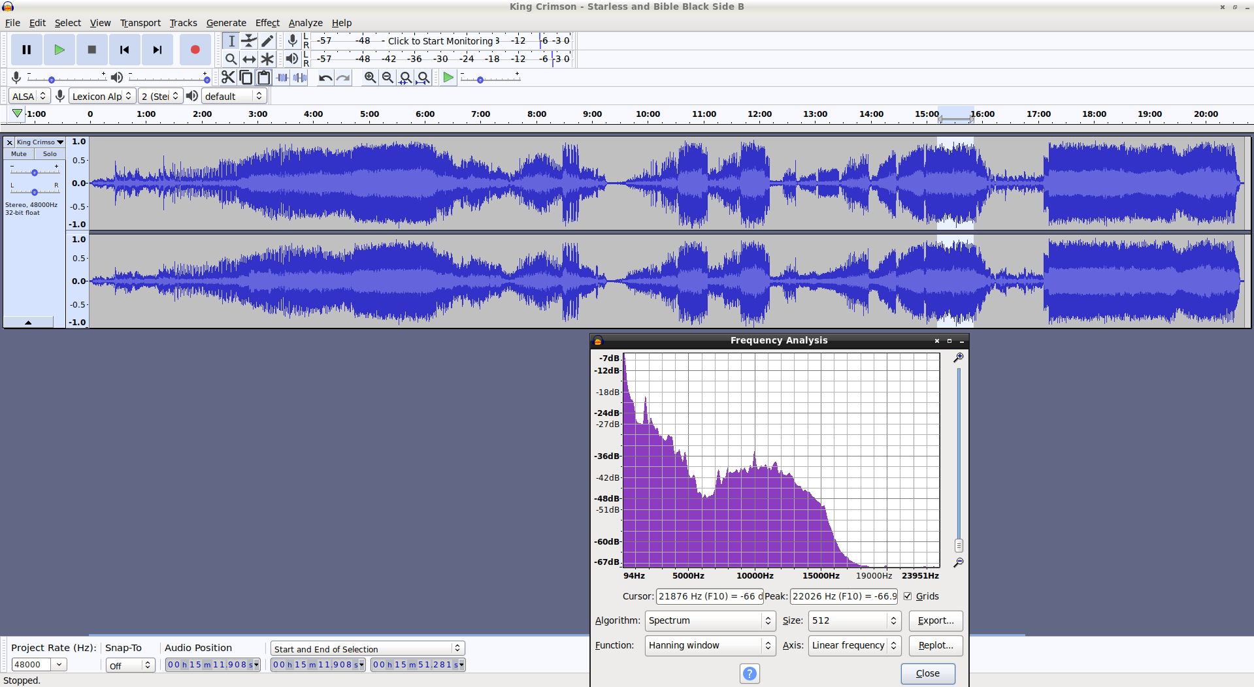Trim audio outside selection
1254x687 pixels.
282,78
